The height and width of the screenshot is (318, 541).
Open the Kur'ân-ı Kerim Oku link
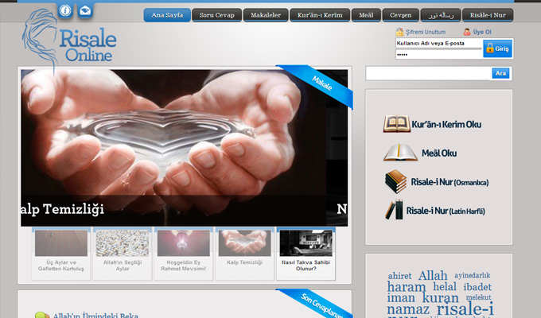point(446,124)
